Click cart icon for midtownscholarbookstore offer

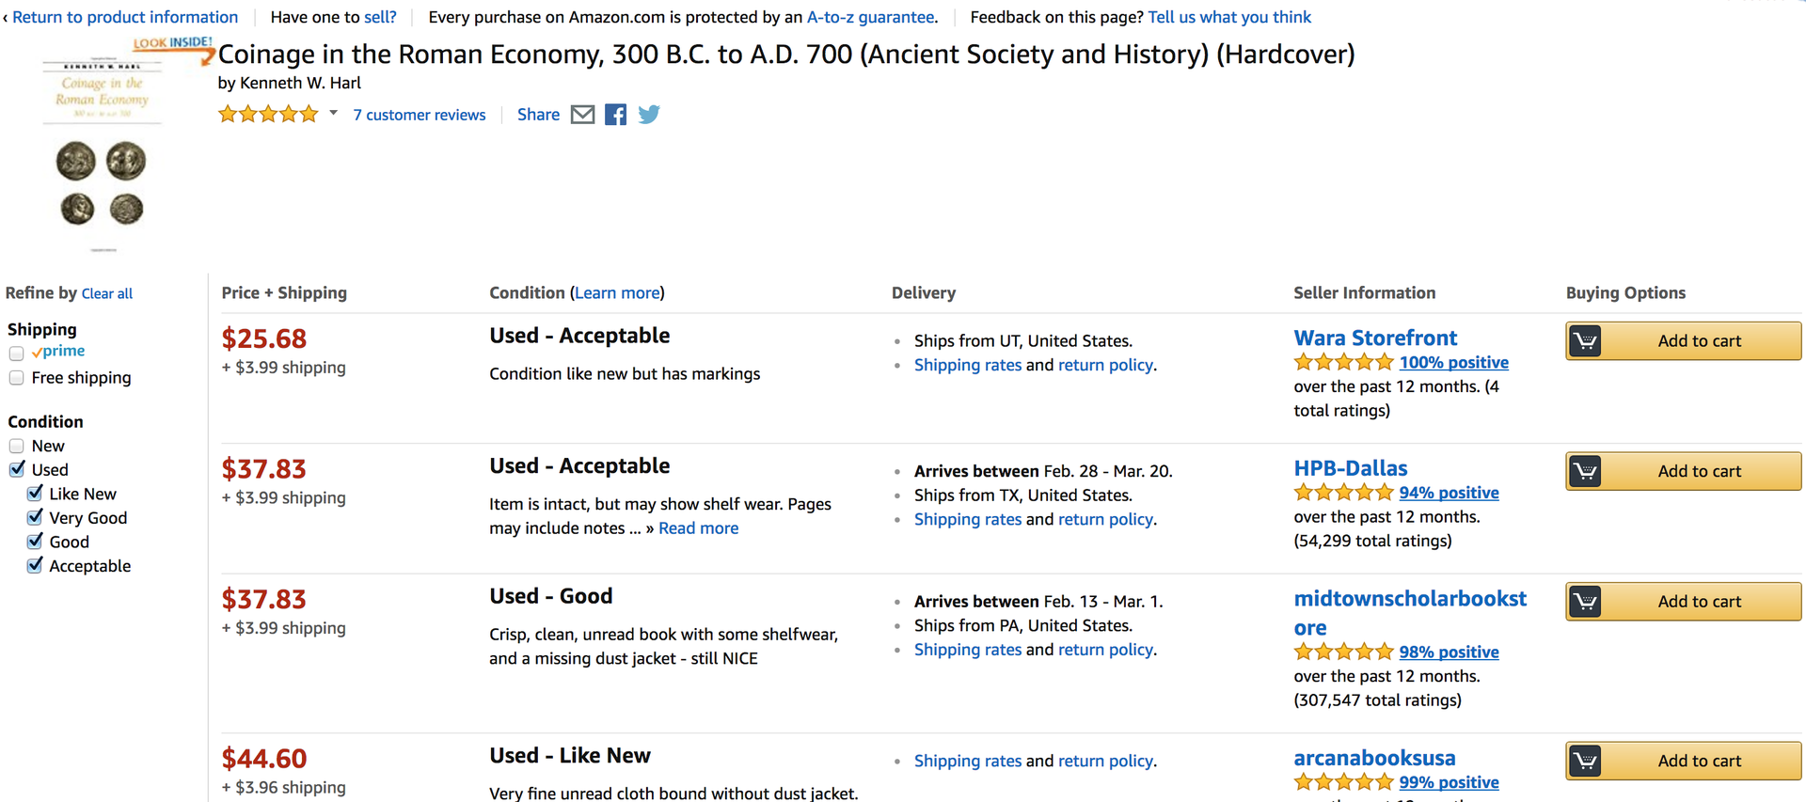(1586, 602)
